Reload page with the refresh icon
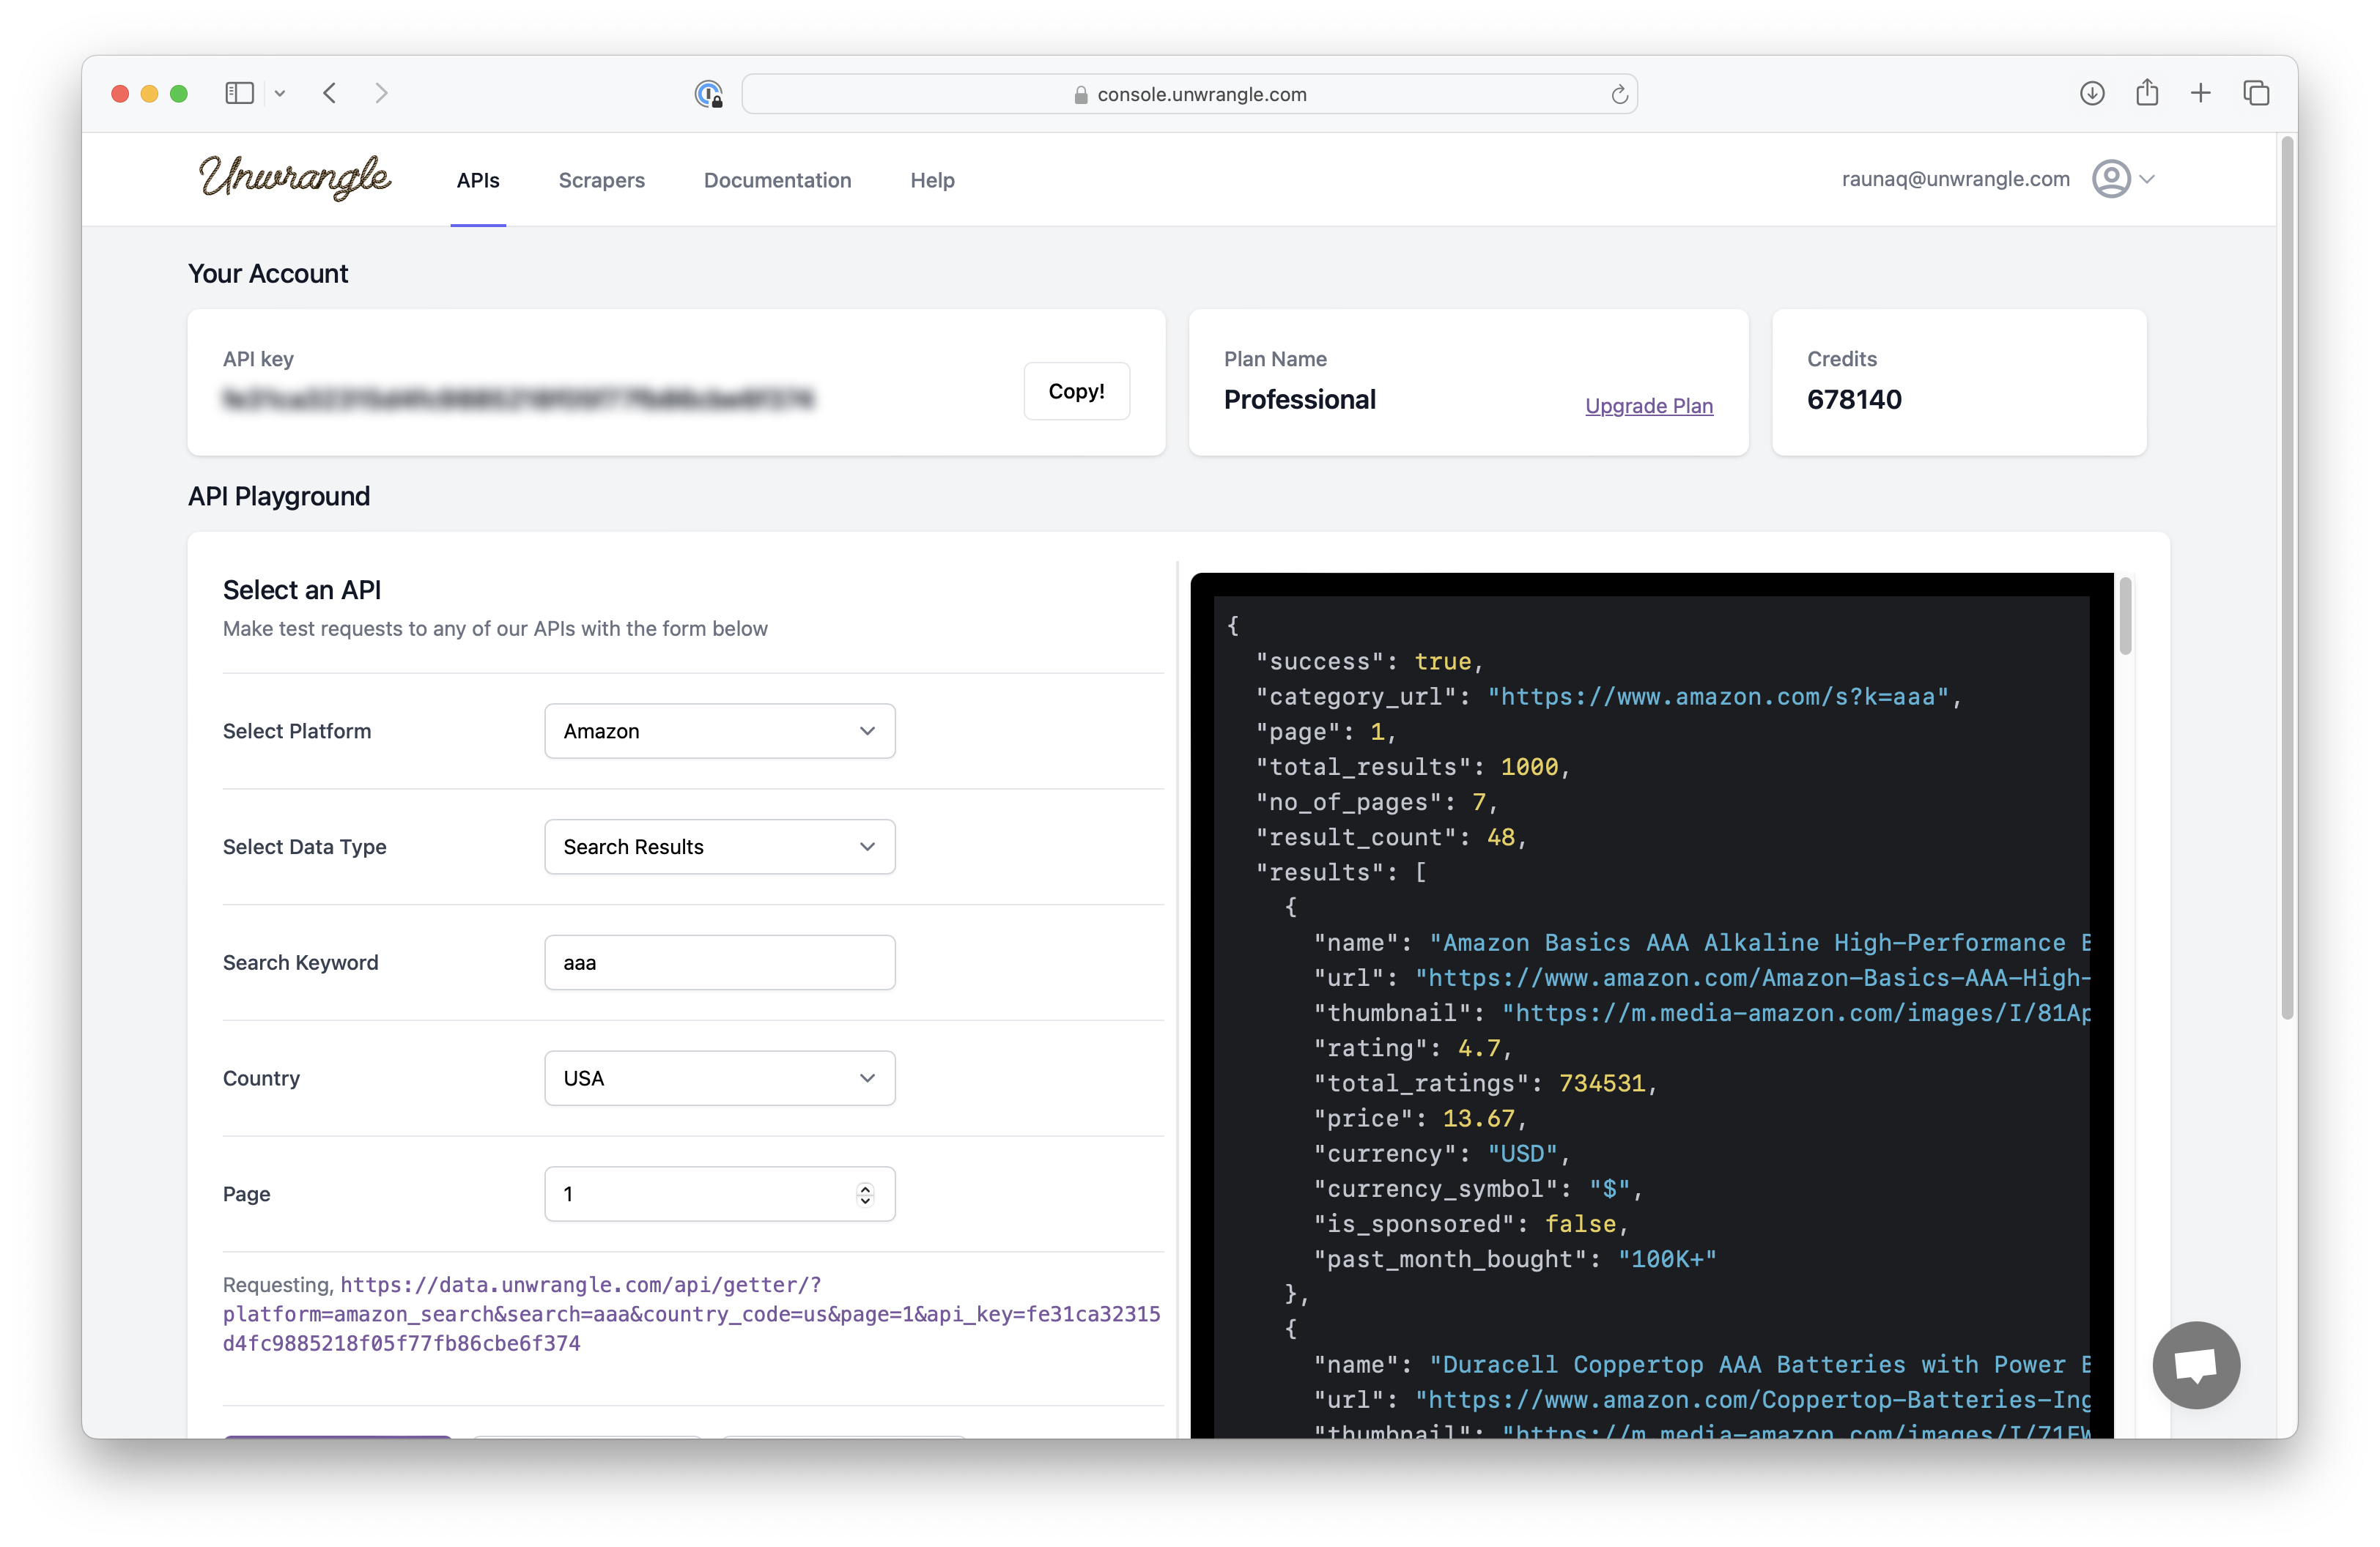2380x1547 pixels. 1619,95
